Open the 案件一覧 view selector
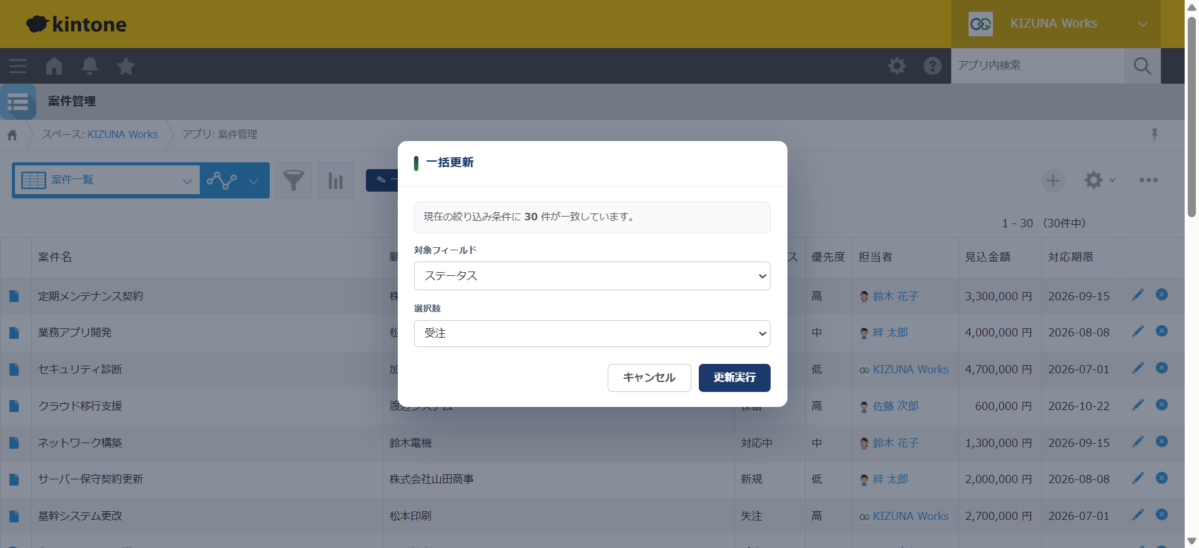This screenshot has height=548, width=1199. pos(107,180)
